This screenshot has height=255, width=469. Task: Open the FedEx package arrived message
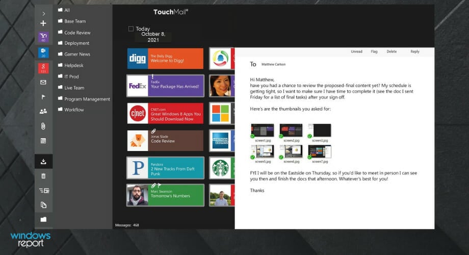(x=165, y=86)
